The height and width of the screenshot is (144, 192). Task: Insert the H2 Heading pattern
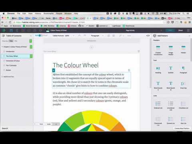(x=158, y=70)
